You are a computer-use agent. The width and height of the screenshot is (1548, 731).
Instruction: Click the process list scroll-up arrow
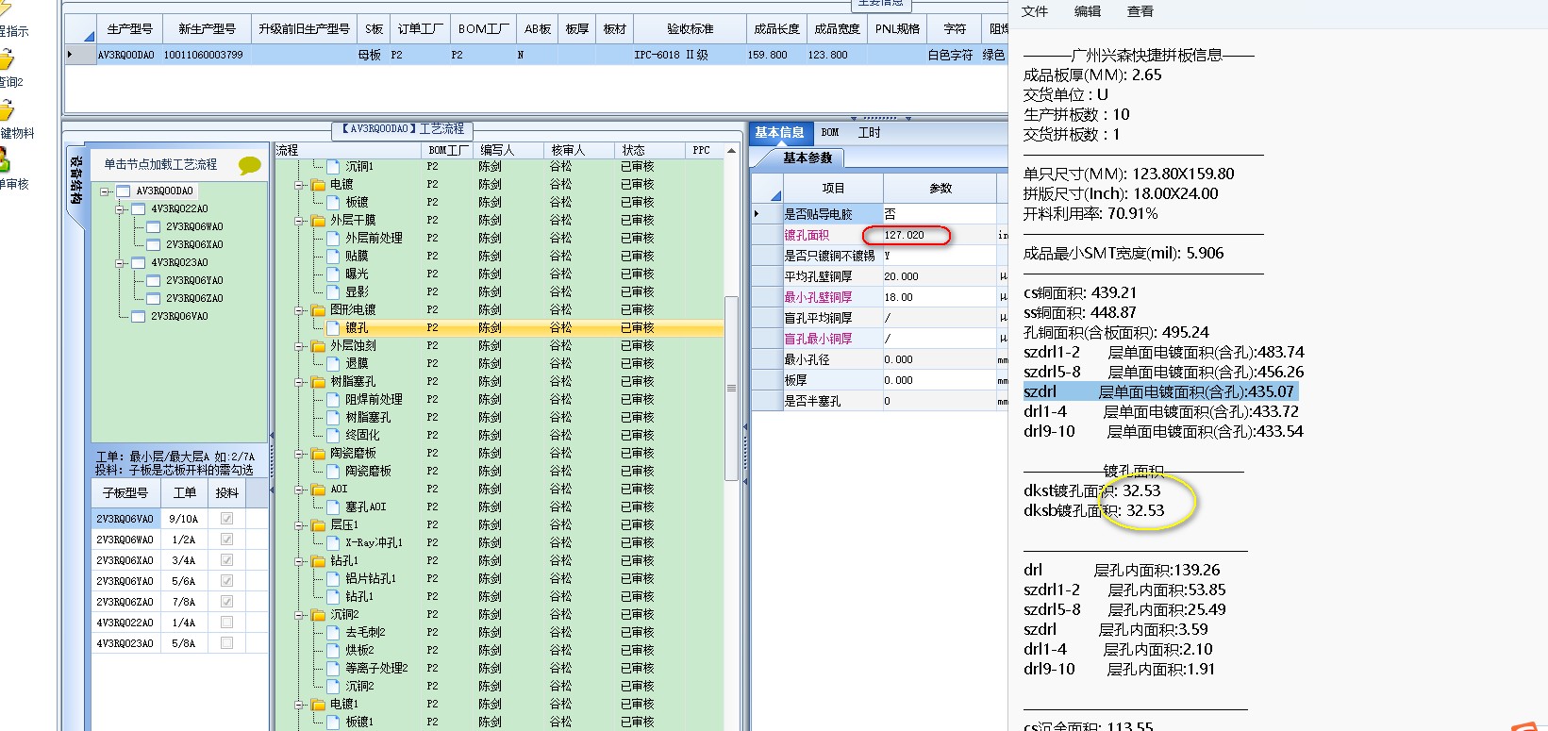tap(731, 151)
